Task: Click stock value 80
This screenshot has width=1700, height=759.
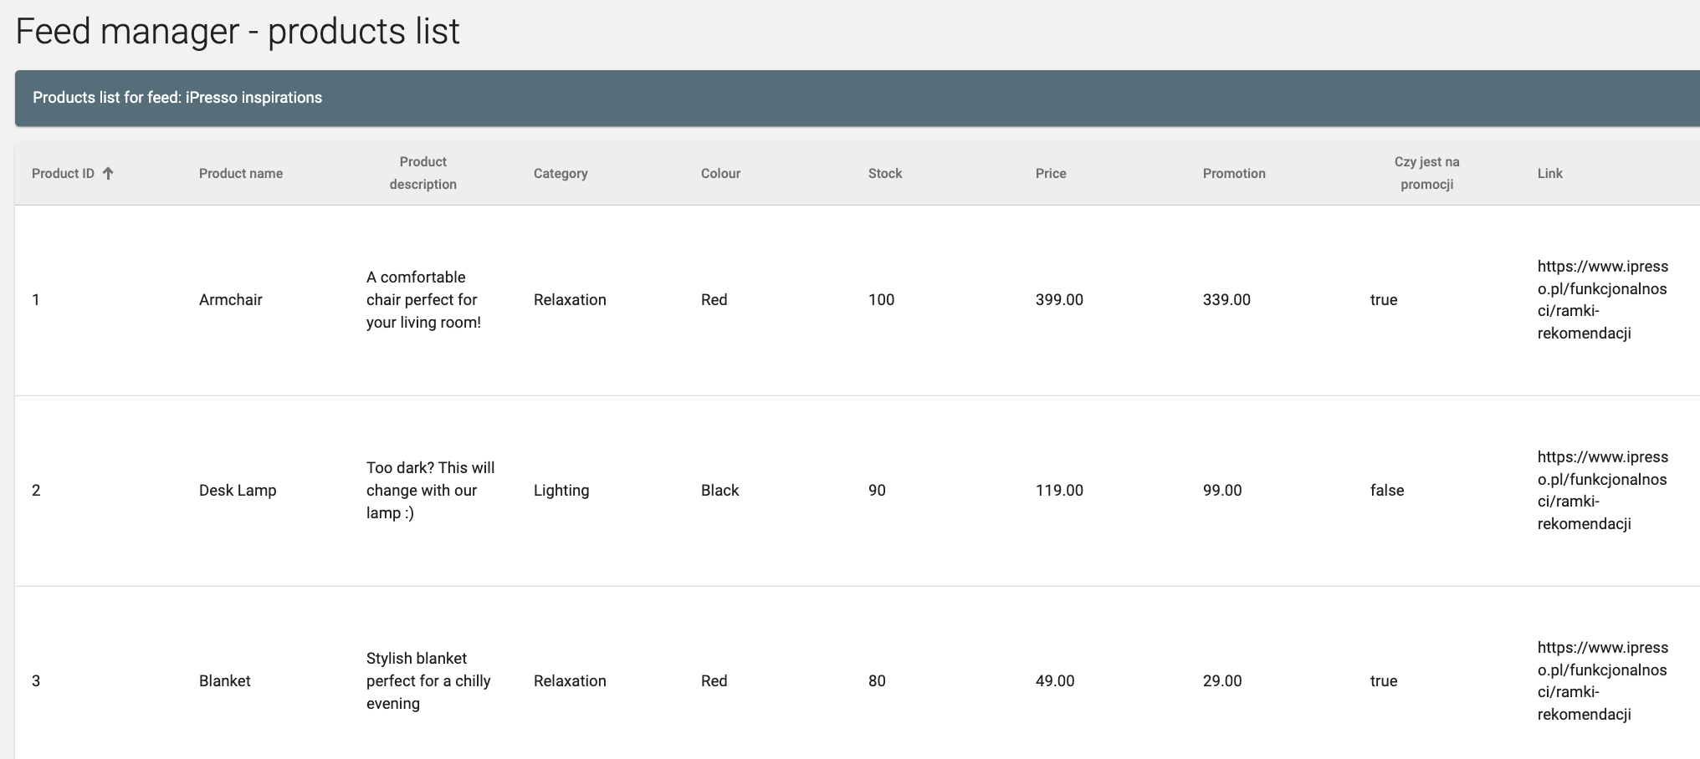Action: (877, 680)
